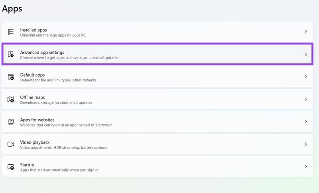Click the Offline maps icon
This screenshot has height=193, width=319.
(x=11, y=99)
